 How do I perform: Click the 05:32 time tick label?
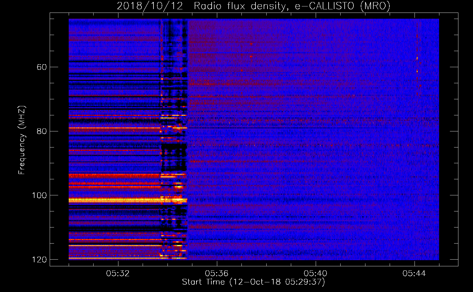pyautogui.click(x=118, y=274)
